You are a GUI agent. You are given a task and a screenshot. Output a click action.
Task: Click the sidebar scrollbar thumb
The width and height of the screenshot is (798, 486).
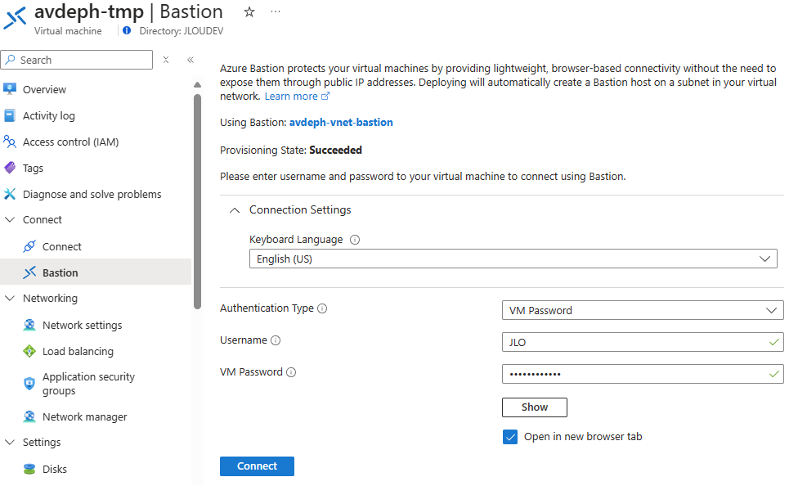[198, 201]
